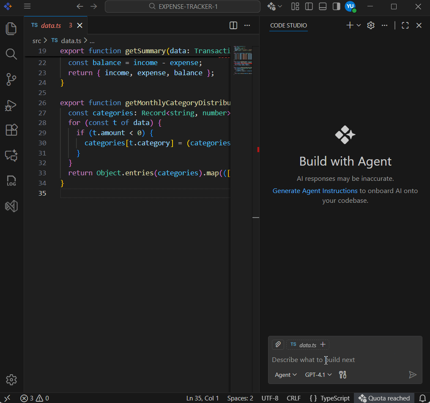Switch to the data.ts editor tab
The width and height of the screenshot is (430, 403).
[x=50, y=25]
